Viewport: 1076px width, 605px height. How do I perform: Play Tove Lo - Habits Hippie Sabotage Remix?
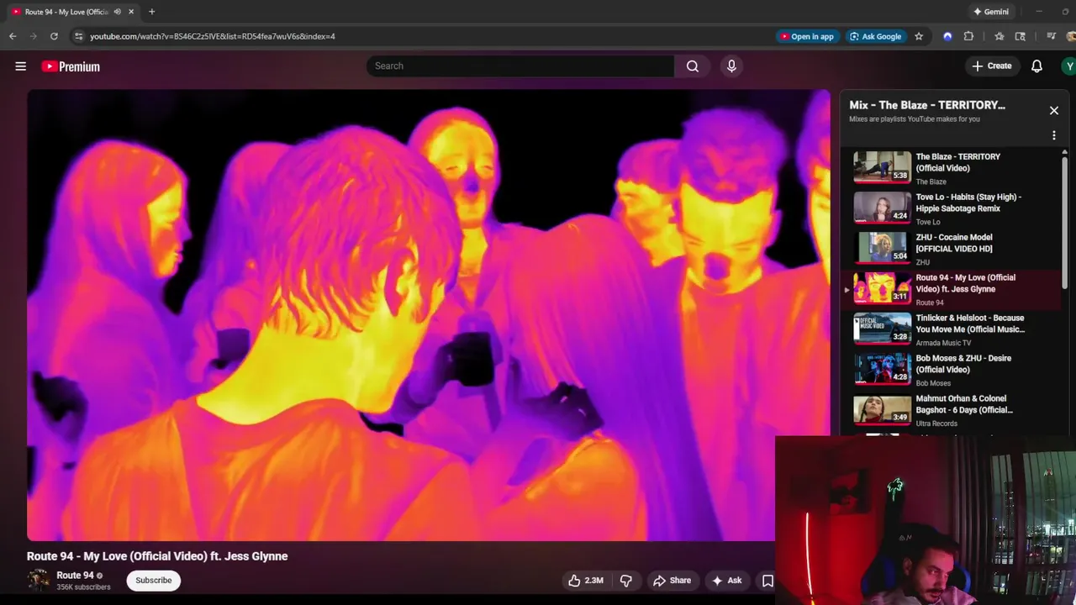pyautogui.click(x=950, y=208)
